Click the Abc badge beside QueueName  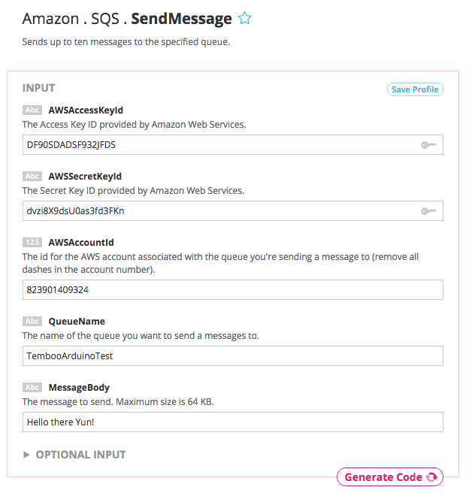tap(32, 322)
